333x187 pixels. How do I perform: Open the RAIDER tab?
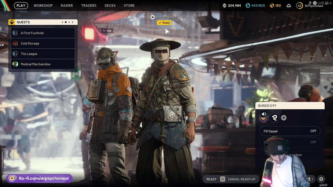[x=67, y=5]
